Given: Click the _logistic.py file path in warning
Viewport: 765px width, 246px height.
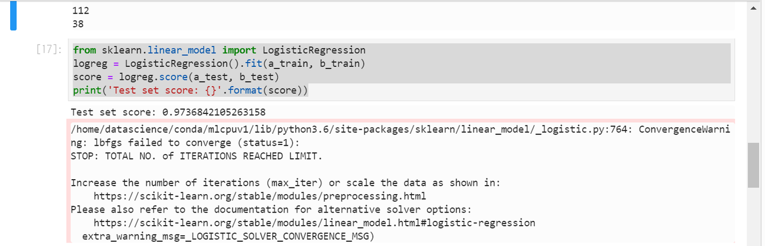Looking at the screenshot, I should [351, 130].
